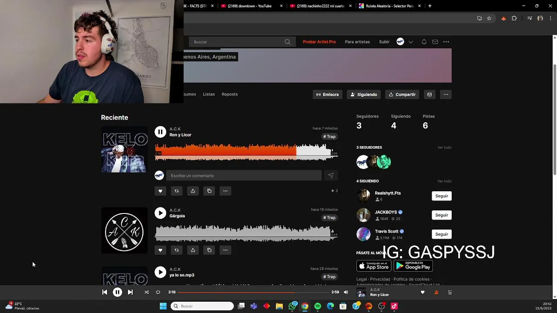This screenshot has height=313, width=557.
Task: Send message to artist envelope button
Action: coord(429,94)
